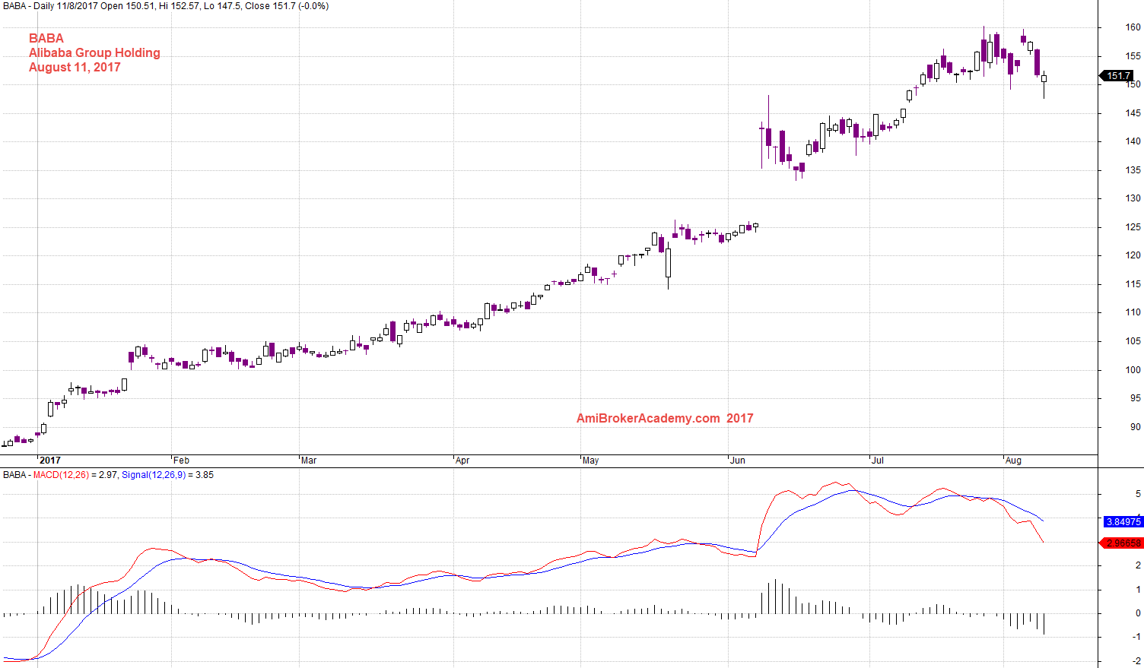Image resolution: width=1144 pixels, height=668 pixels.
Task: Click the Mar label on the time axis
Action: (309, 461)
